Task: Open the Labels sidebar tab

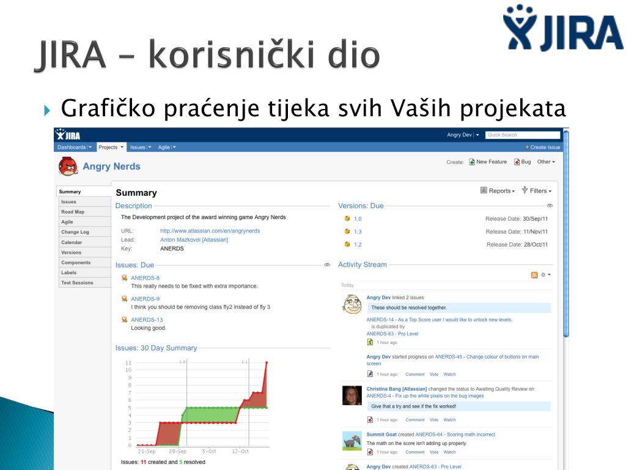Action: pyautogui.click(x=84, y=272)
